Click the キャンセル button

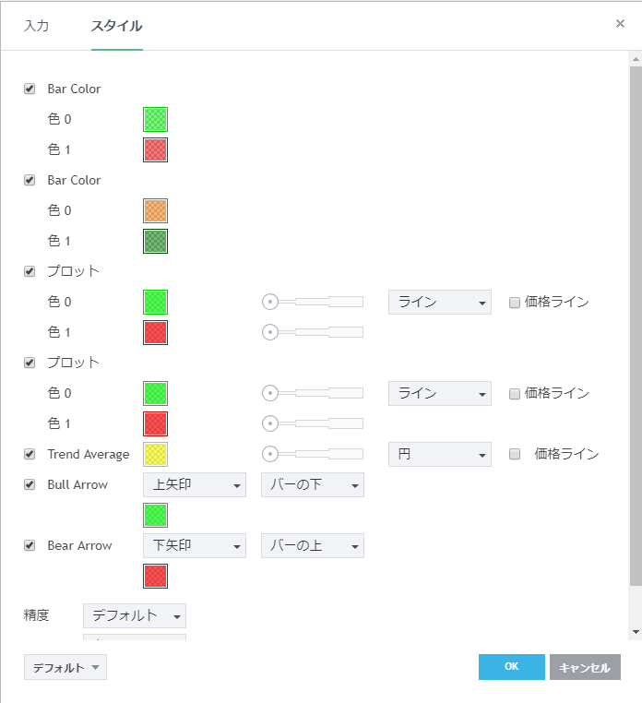coord(585,667)
